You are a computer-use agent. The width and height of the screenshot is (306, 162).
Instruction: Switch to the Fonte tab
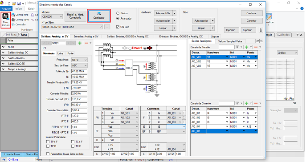pos(70,53)
